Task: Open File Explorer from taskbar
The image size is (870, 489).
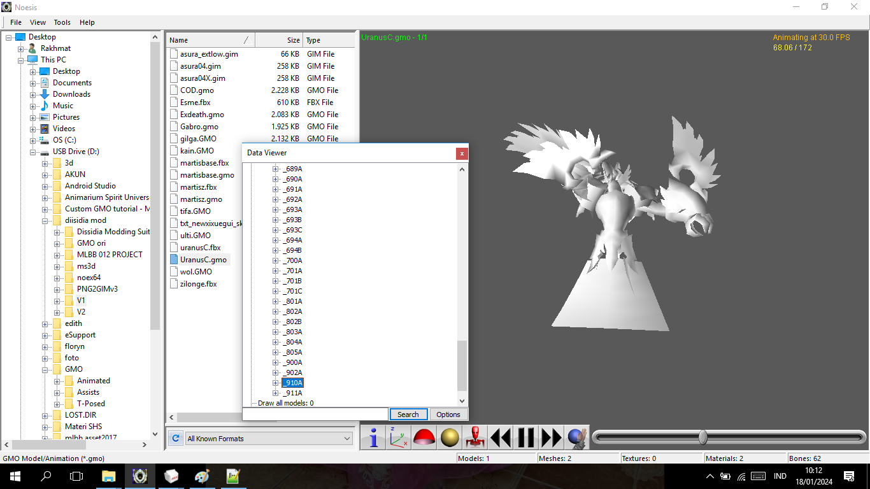Action: tap(109, 476)
